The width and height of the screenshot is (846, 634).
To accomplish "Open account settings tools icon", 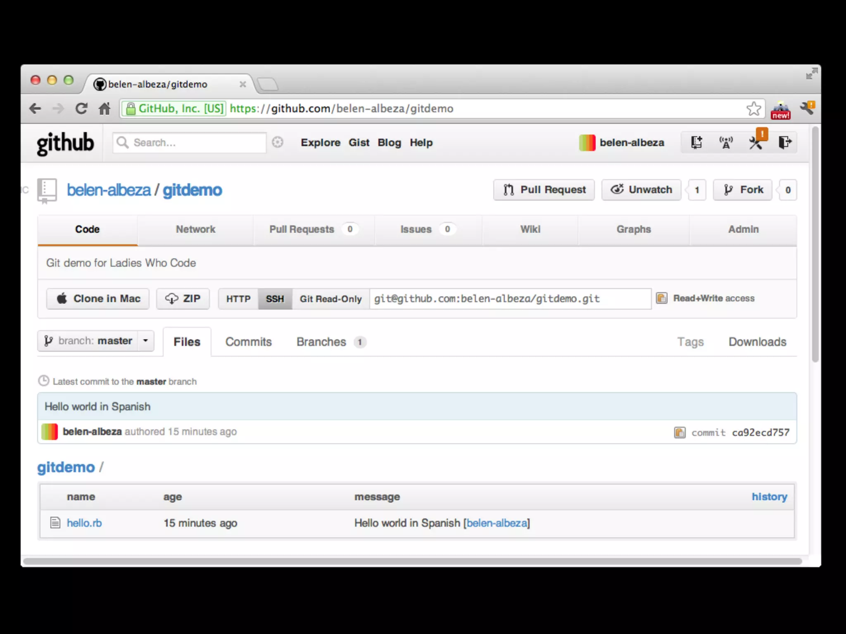I will [x=756, y=142].
